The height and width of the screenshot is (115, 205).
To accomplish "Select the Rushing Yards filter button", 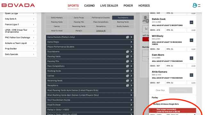I will coord(123,22).
